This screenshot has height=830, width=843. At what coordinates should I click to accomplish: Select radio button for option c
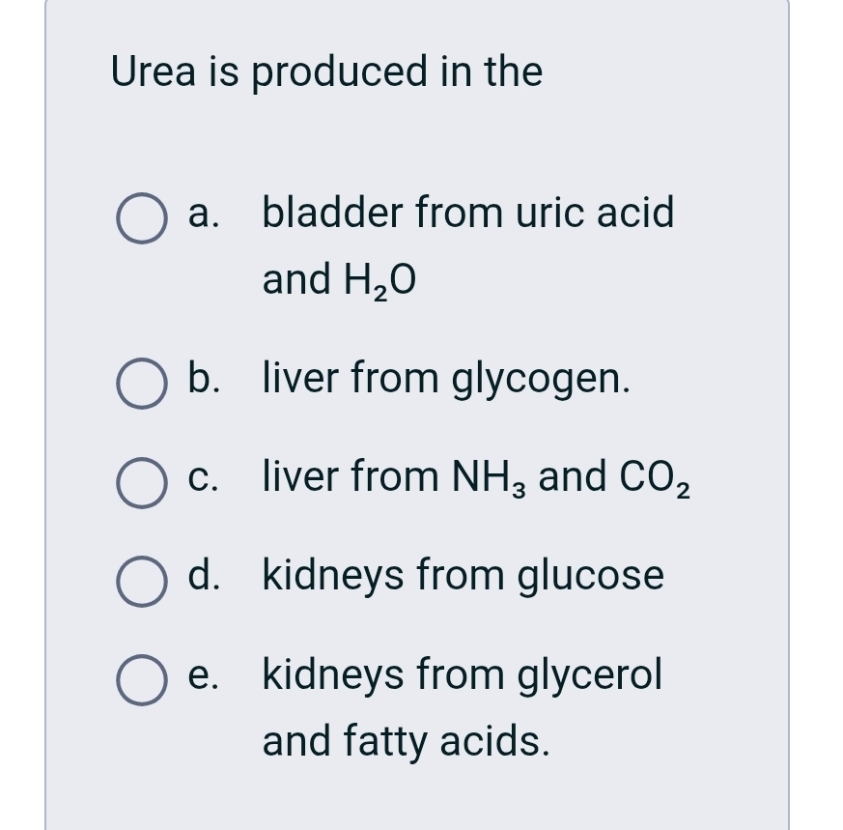tap(141, 480)
